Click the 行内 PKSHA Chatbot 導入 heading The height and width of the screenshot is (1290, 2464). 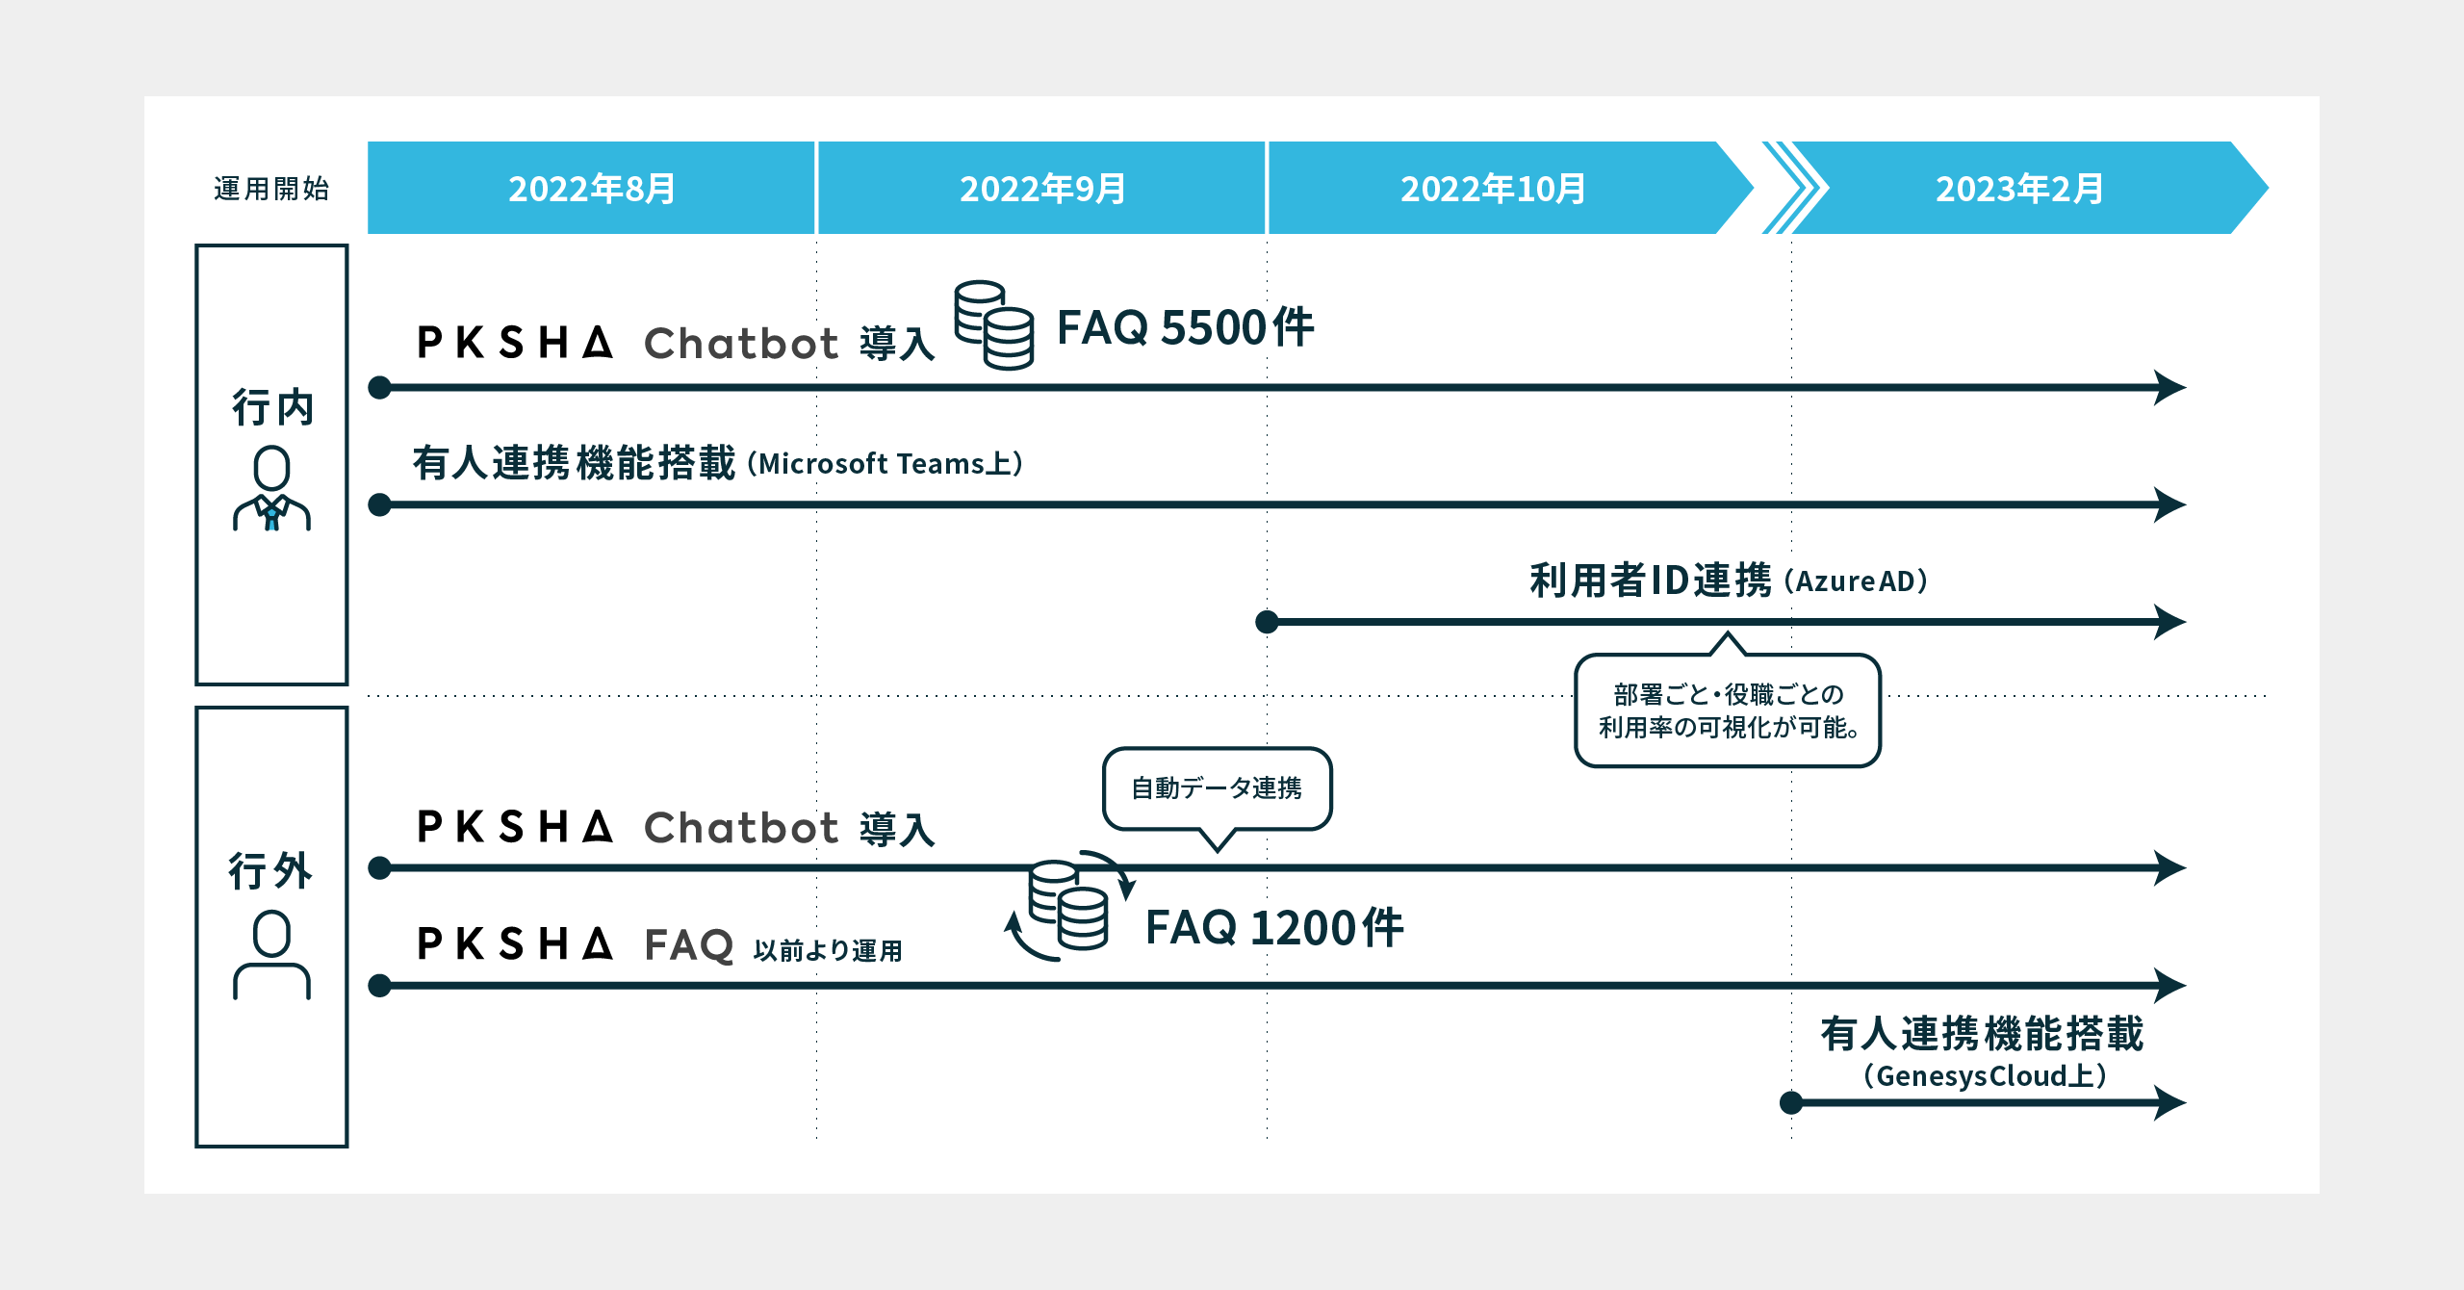(x=676, y=343)
